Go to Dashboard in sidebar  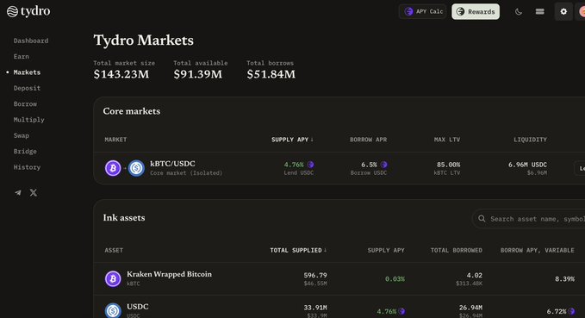[x=31, y=41]
